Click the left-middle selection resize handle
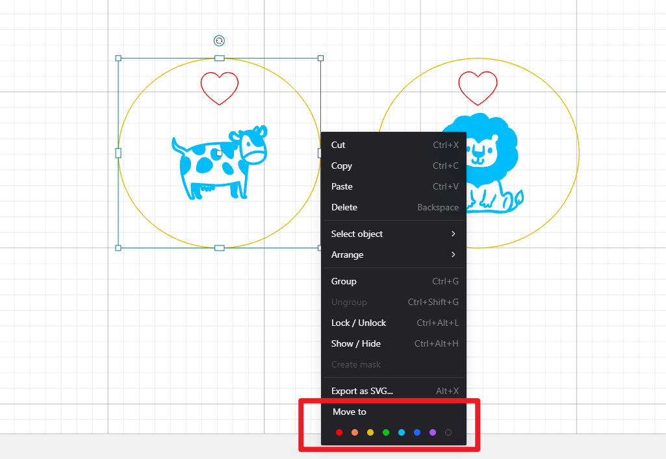 118,153
